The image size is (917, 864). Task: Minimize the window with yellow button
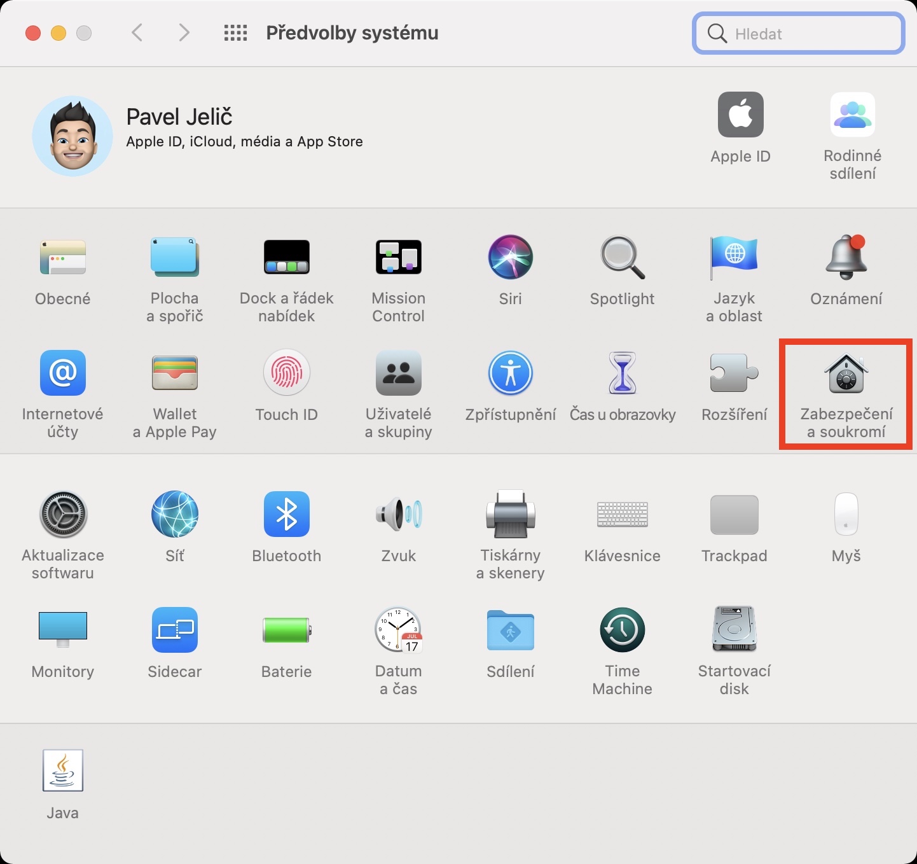click(x=59, y=33)
